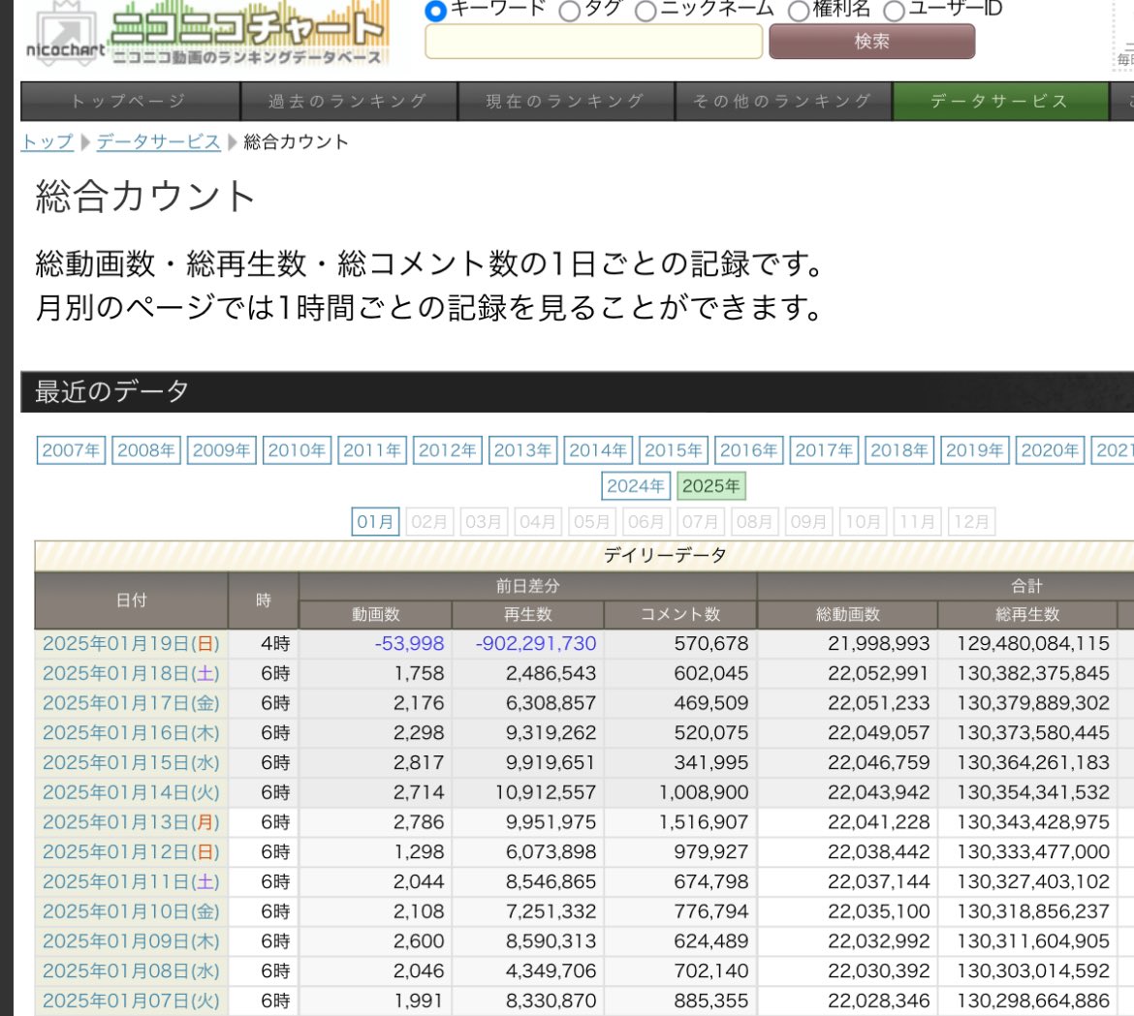1134x1016 pixels.
Task: Go to データサービス breadcrumb link
Action: 158,141
